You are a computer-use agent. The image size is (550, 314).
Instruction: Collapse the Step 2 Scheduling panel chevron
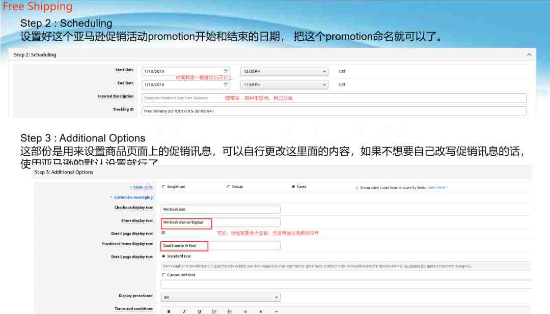pos(529,54)
